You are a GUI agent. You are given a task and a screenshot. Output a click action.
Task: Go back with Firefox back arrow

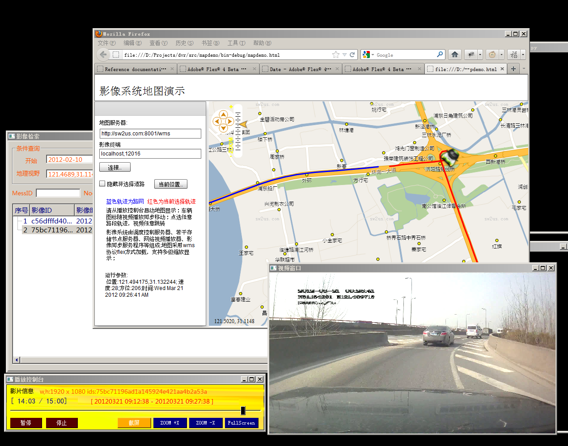click(x=103, y=55)
